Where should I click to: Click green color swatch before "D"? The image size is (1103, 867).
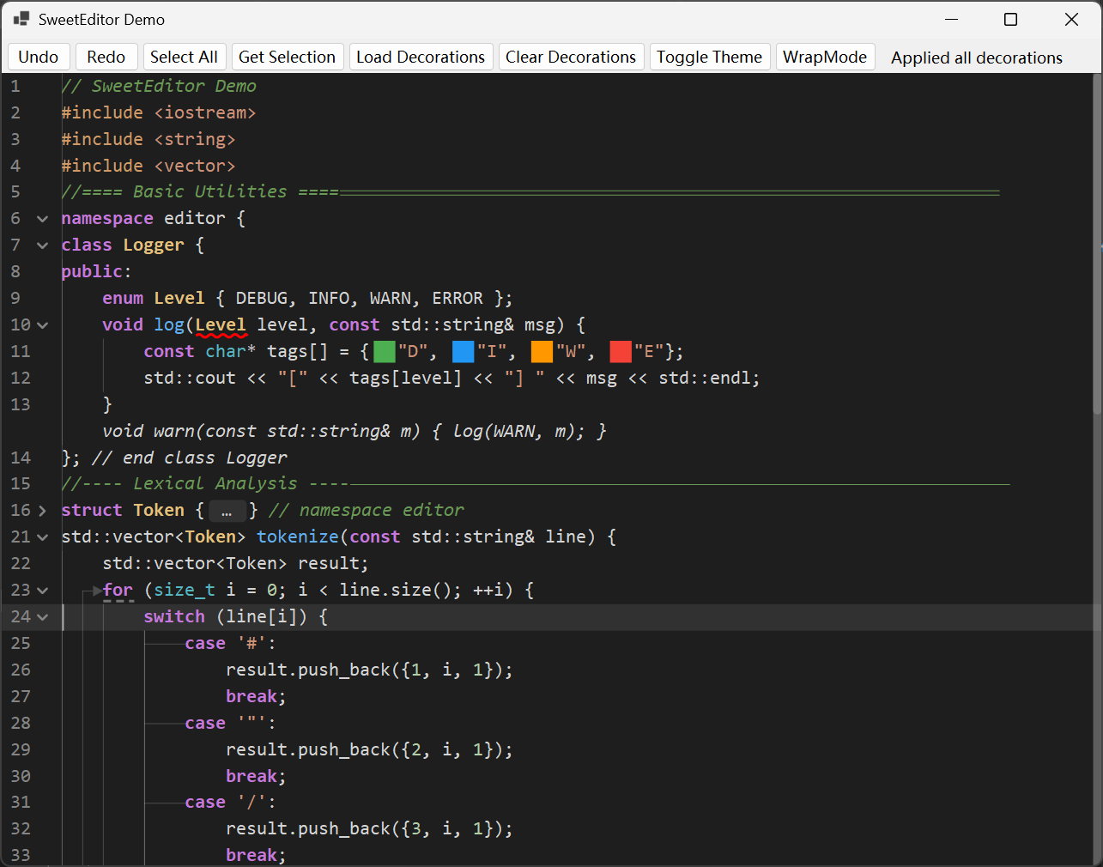pos(385,351)
